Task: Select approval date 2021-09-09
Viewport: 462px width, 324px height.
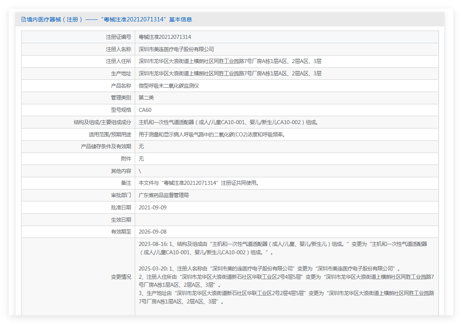Action: (153, 207)
